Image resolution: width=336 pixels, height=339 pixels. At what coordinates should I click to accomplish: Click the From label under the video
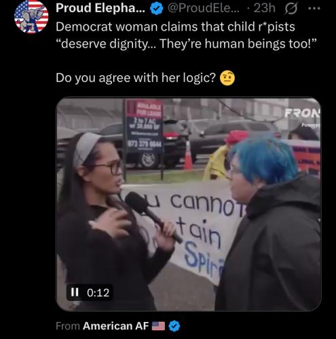pos(68,326)
